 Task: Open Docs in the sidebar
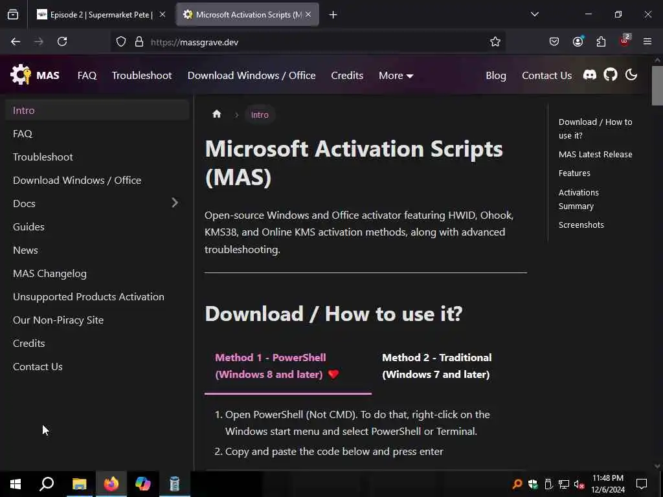(x=24, y=203)
